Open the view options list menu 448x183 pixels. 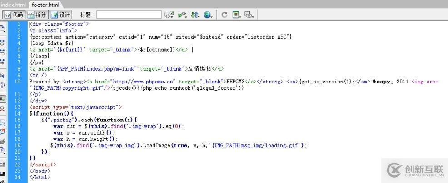point(236,15)
